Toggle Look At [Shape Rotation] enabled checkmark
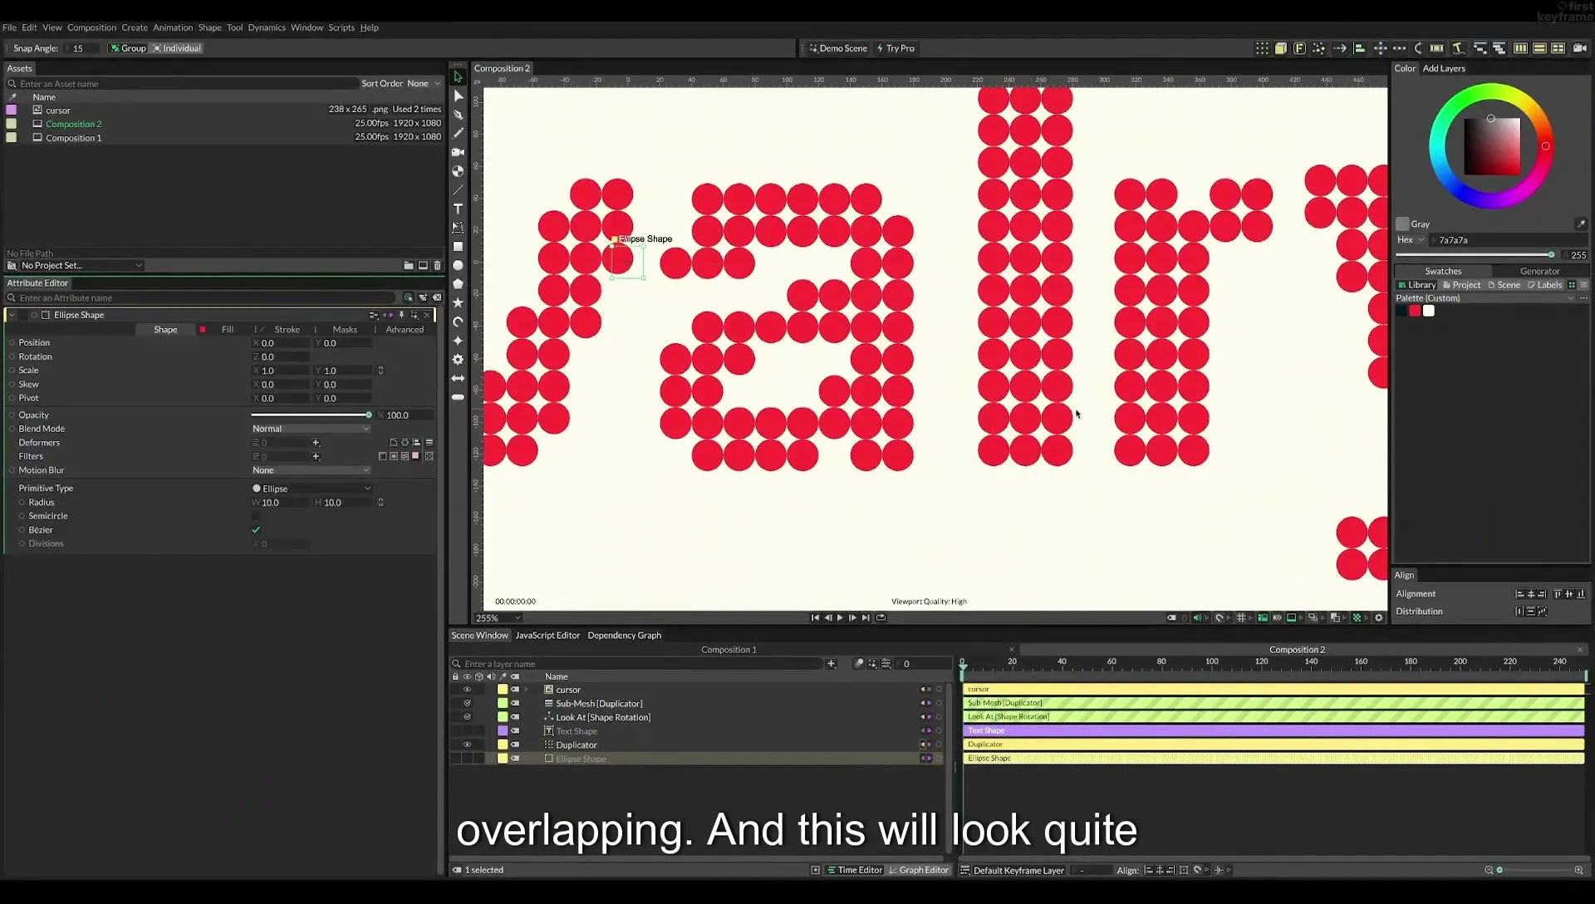 467,718
